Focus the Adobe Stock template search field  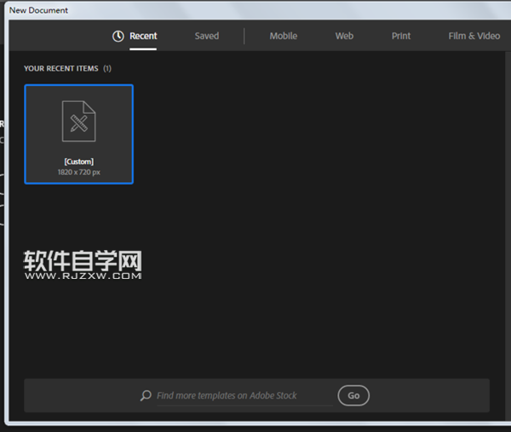243,395
